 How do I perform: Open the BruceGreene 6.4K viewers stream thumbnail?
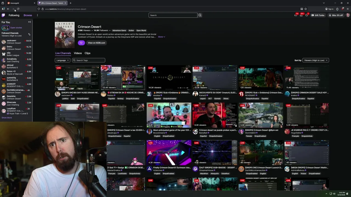point(169,115)
